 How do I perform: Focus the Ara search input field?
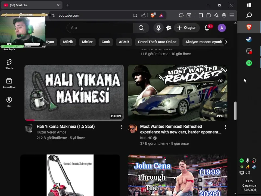coord(100,28)
